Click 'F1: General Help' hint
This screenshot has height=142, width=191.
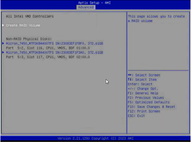pos(143,93)
